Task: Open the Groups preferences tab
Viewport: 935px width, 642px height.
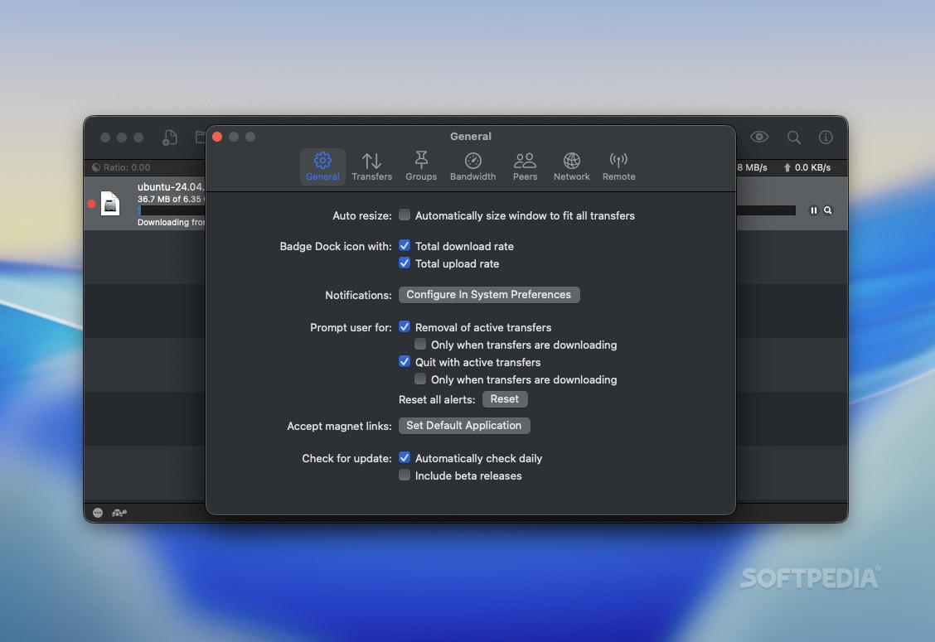Action: (421, 167)
